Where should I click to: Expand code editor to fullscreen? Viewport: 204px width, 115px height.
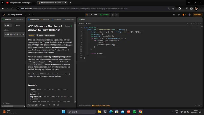click(201, 24)
